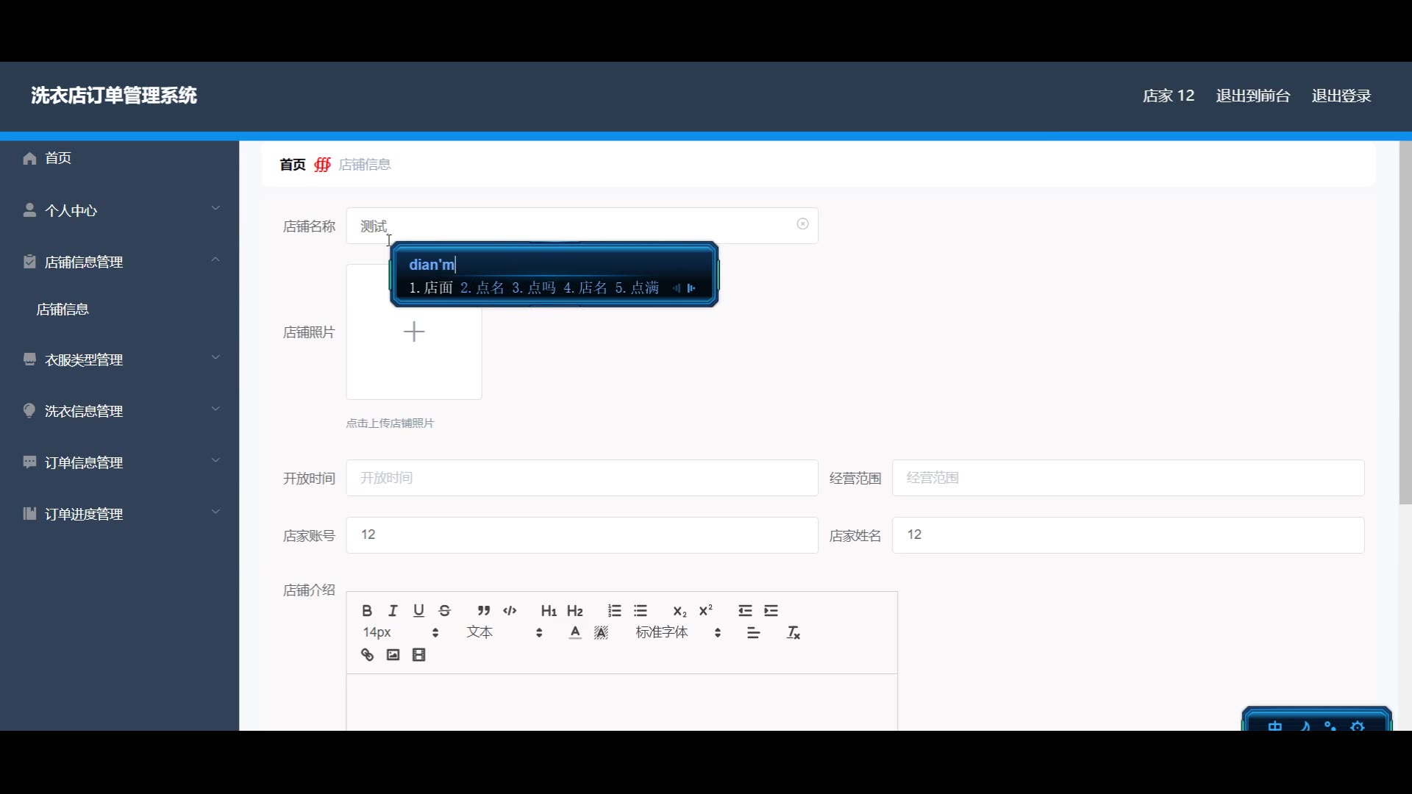Insert video with film icon
The image size is (1412, 794).
coord(419,655)
